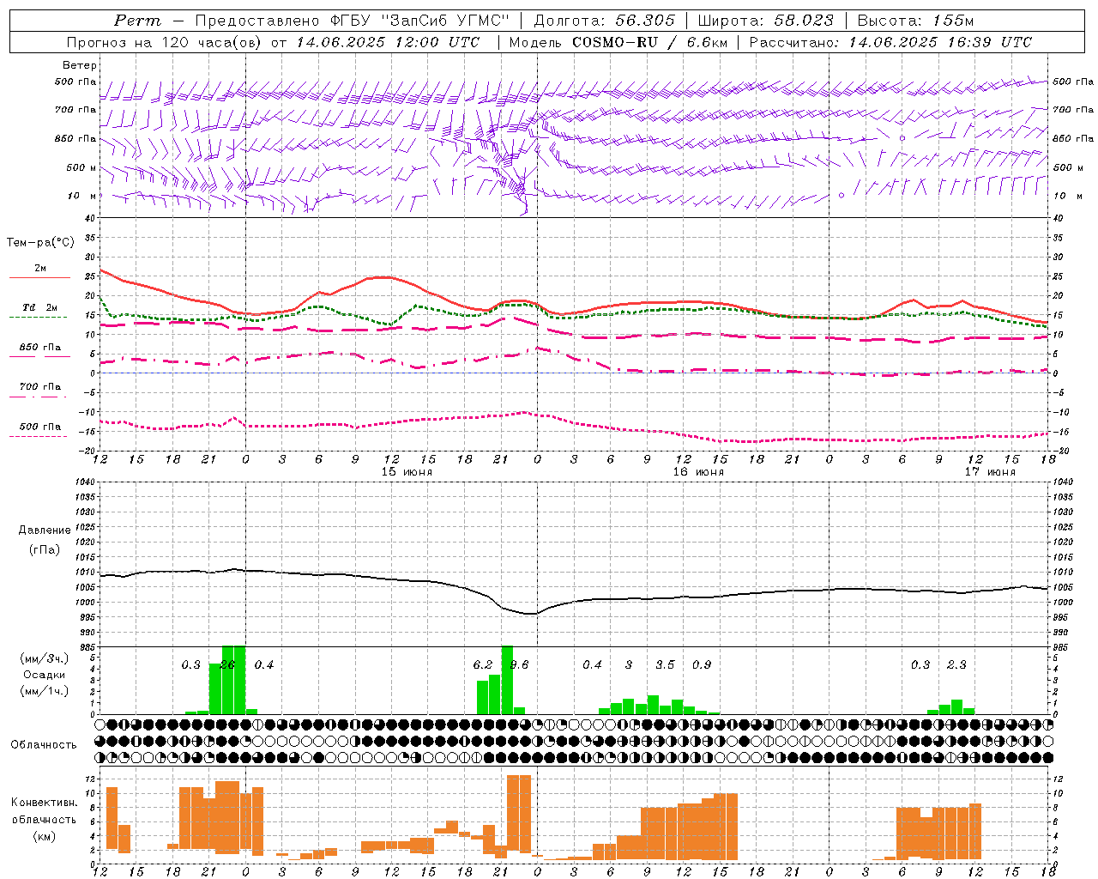Viewport: 1098px width, 879px height.
Task: Click the "Конвективн." convective cloud label
Action: point(45,803)
